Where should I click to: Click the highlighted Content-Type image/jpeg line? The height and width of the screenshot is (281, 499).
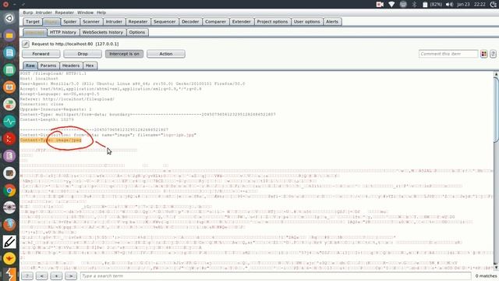[x=51, y=140]
